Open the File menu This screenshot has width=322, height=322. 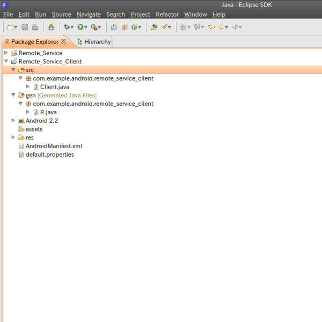click(8, 14)
